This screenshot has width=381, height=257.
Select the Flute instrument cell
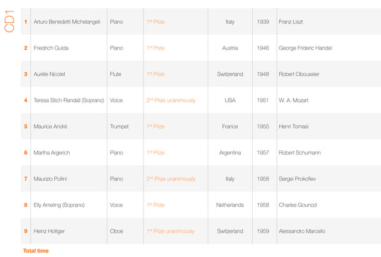[x=117, y=74]
